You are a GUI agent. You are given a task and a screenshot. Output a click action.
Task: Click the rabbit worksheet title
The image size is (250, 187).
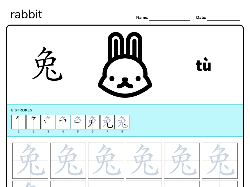pos(26,14)
